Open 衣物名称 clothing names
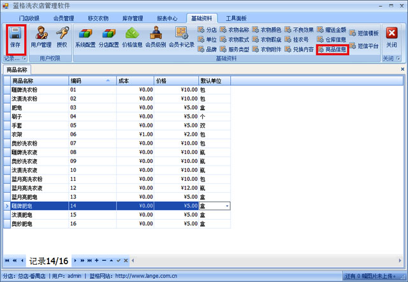 (x=235, y=30)
